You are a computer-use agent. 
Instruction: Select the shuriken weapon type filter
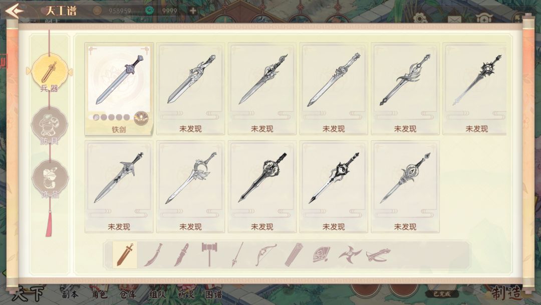pos(350,255)
